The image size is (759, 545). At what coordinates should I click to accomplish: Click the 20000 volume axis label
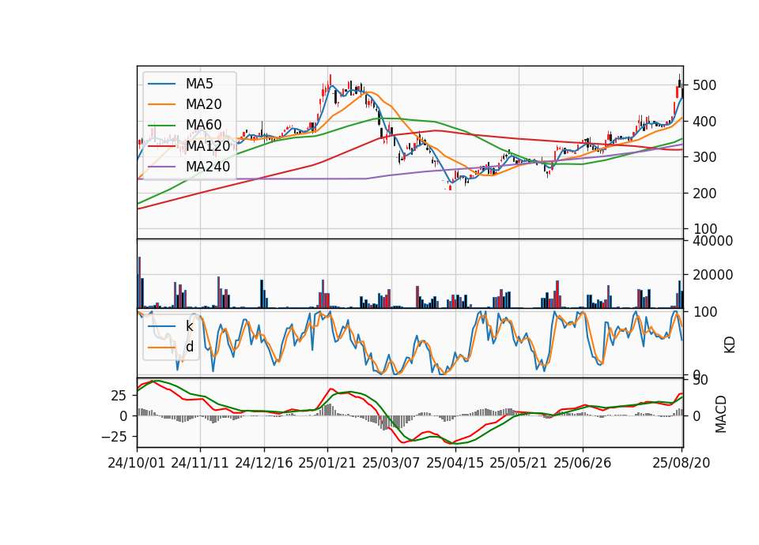pyautogui.click(x=712, y=275)
